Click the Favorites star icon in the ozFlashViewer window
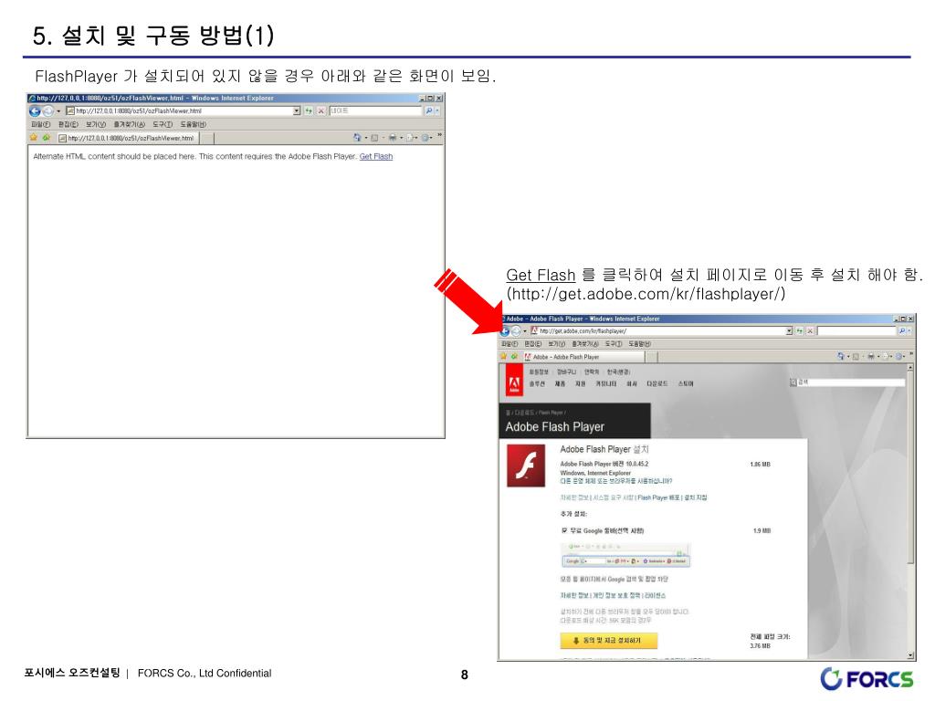Viewport: 935px width, 701px height. (34, 138)
